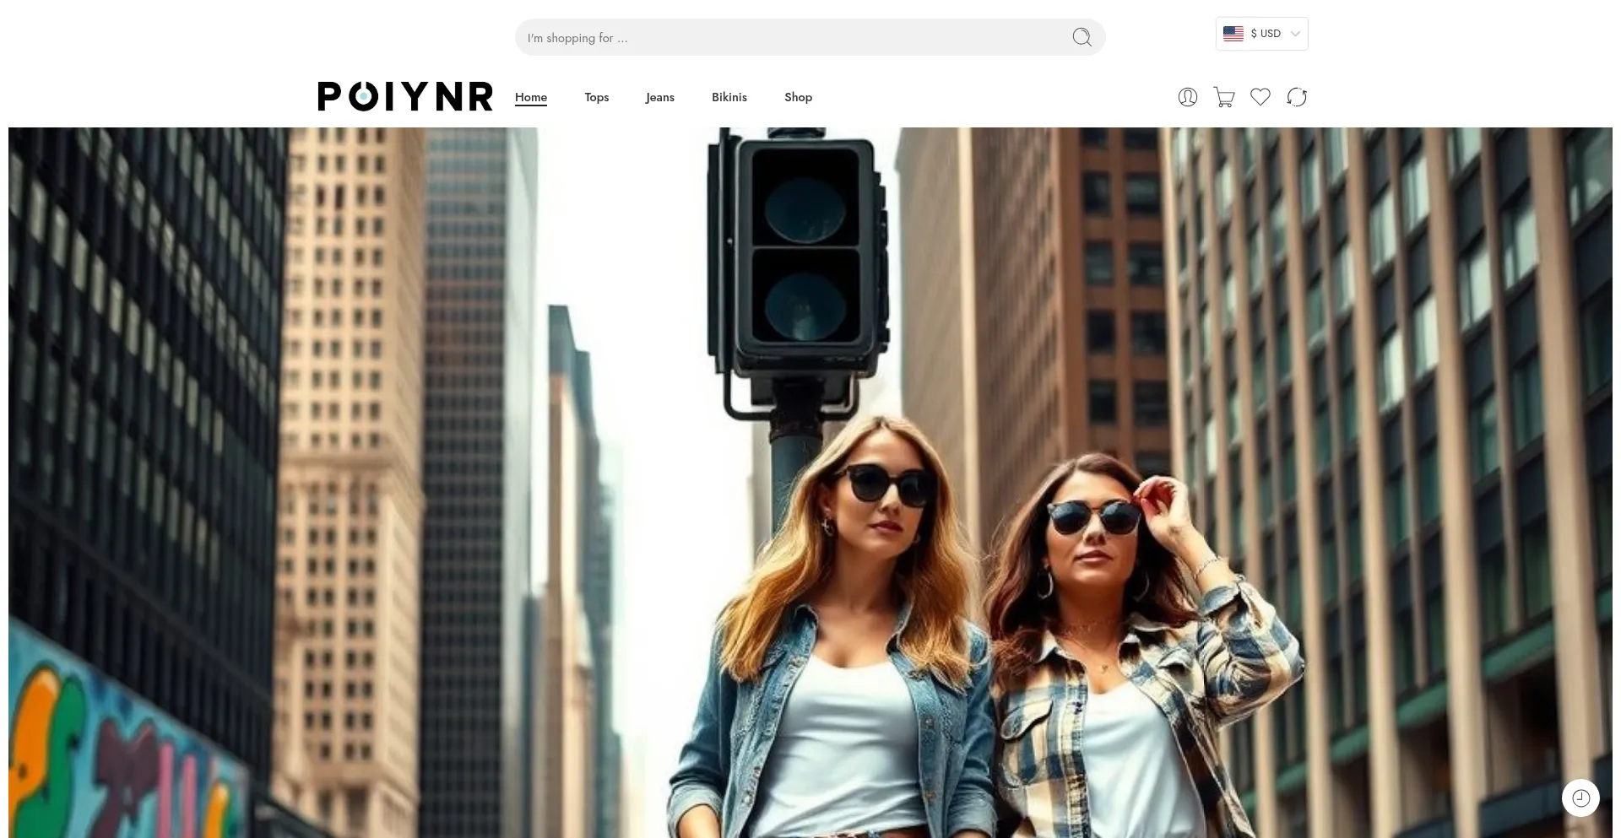Image resolution: width=1621 pixels, height=838 pixels.
Task: Click the Shop link in navigation
Action: (x=798, y=97)
